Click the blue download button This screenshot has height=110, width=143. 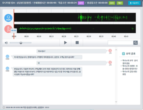tap(134, 3)
